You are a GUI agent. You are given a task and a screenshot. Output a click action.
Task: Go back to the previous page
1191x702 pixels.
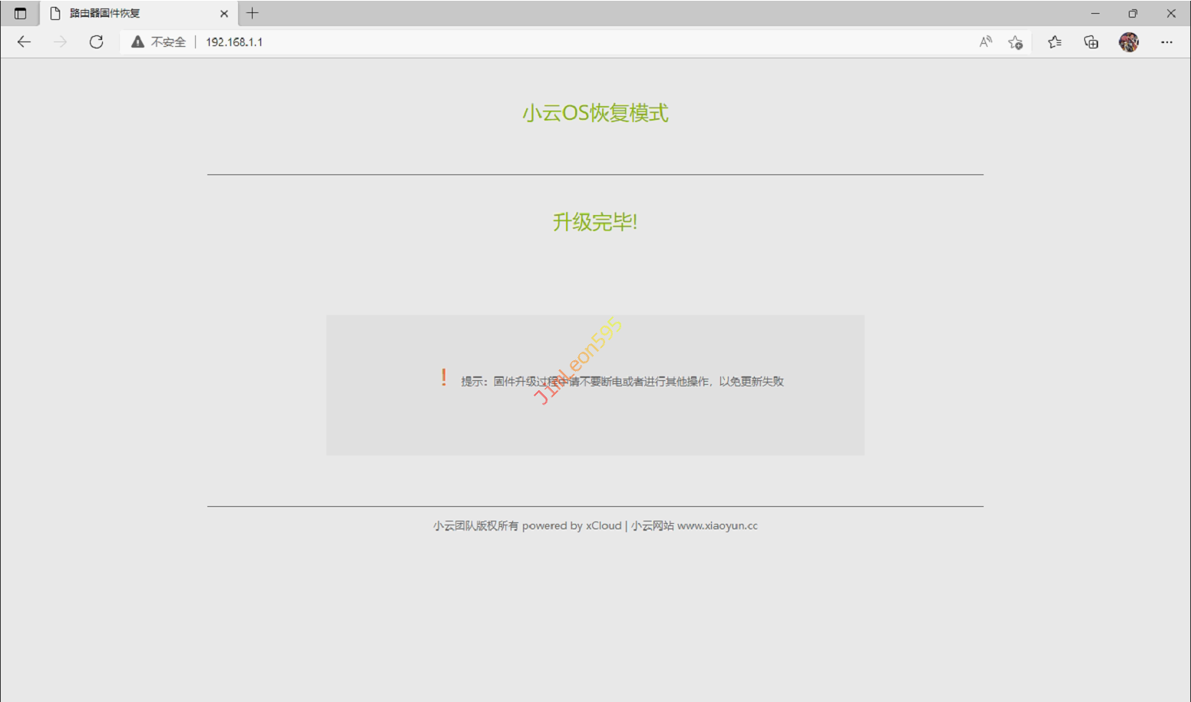[24, 42]
